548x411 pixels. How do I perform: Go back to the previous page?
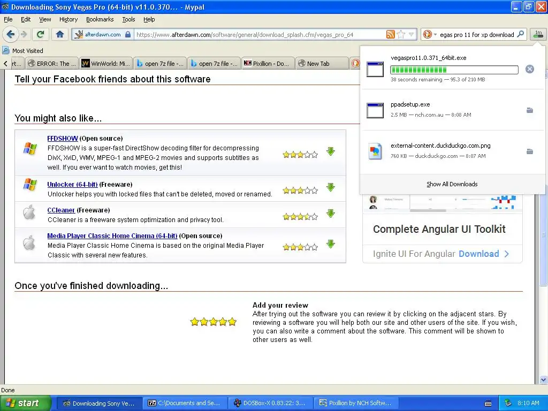11,34
